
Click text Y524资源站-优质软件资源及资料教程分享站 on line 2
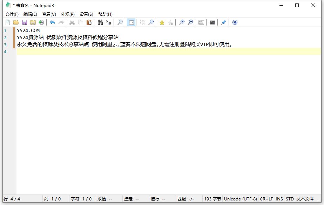point(68,37)
